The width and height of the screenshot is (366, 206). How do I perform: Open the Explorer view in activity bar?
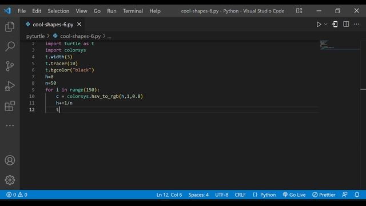[10, 27]
